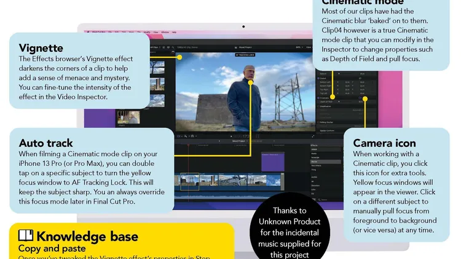461x259 pixels.
Task: Open the All Clips filter dropdown
Action: (x=156, y=47)
